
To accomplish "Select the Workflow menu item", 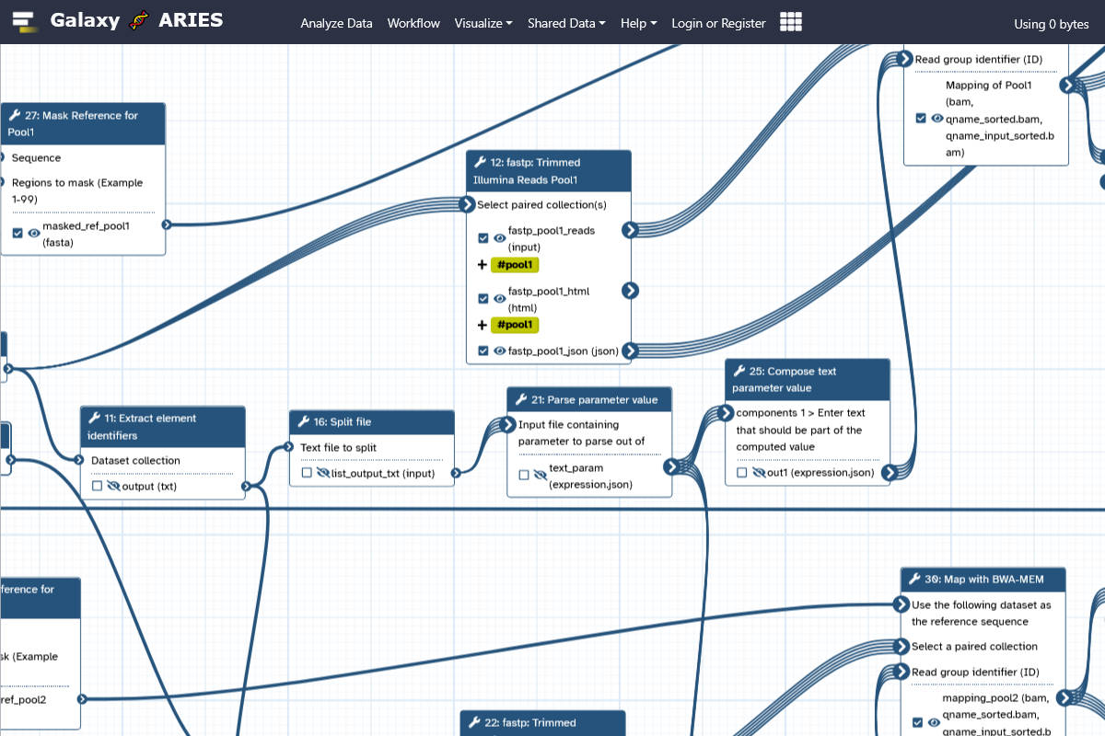I will (x=413, y=23).
